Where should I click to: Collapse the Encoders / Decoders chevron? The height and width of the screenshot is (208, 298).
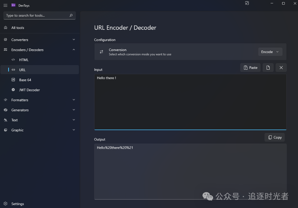tap(74, 50)
